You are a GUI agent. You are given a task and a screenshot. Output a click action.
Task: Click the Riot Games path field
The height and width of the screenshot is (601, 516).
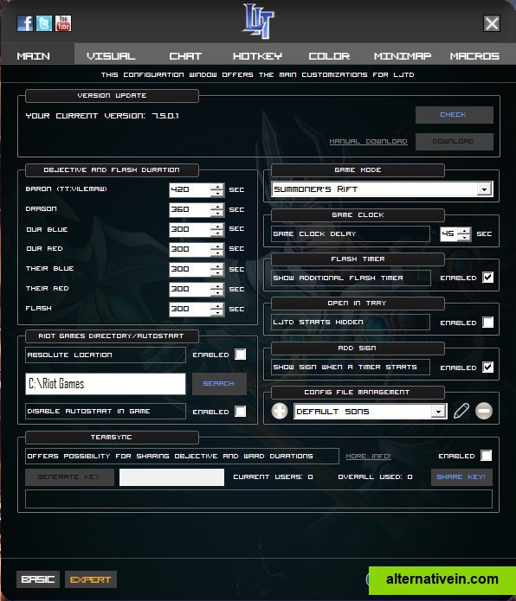tap(105, 384)
